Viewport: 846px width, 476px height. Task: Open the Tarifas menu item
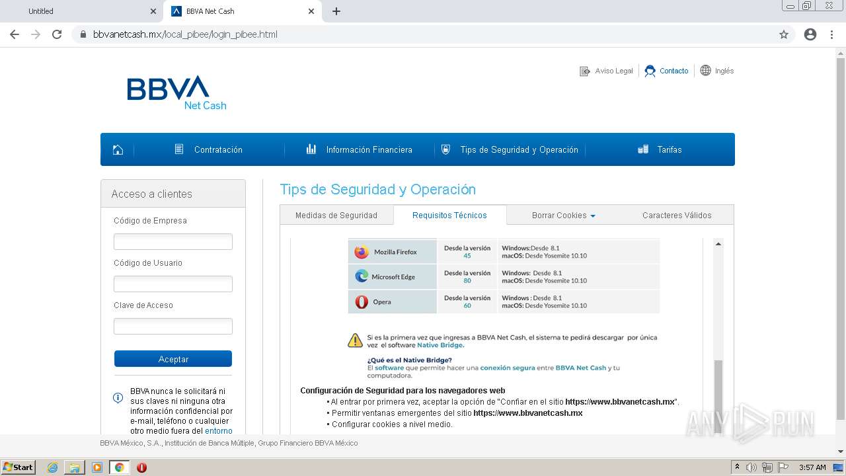669,150
